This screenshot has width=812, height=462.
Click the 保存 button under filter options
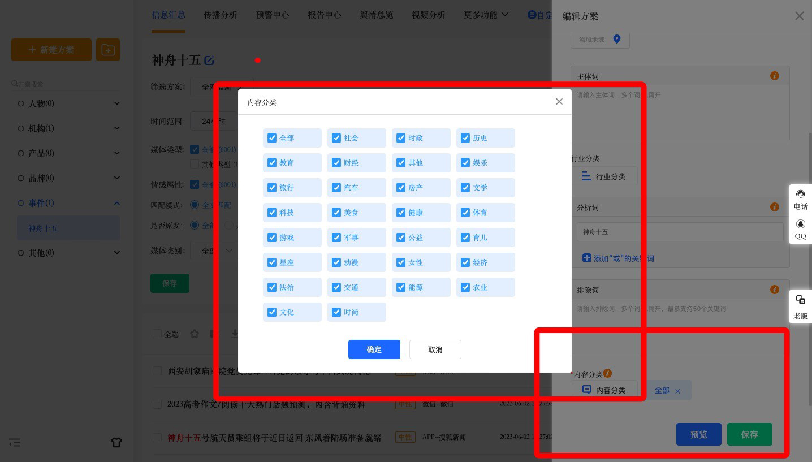click(170, 283)
